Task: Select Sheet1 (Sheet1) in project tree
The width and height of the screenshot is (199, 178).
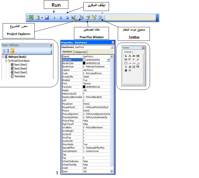Action: point(21,65)
